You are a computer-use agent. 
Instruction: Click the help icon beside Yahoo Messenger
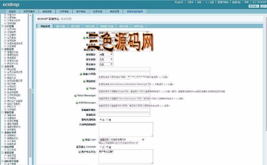(x=75, y=96)
